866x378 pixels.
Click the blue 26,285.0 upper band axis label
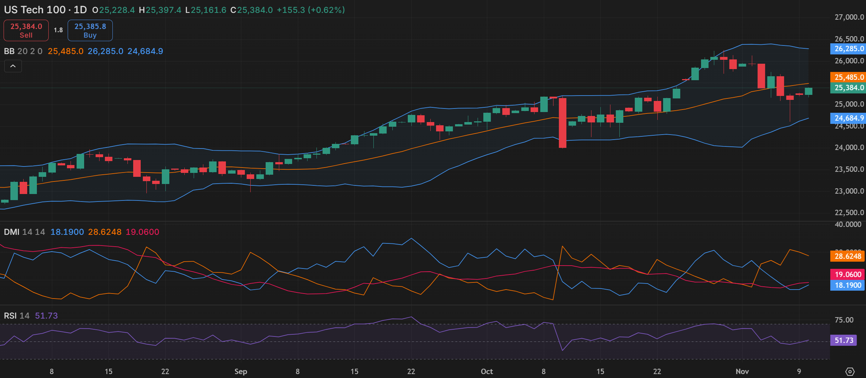[847, 49]
